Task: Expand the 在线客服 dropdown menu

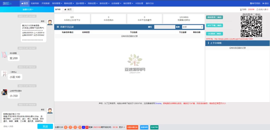Action: [116, 3]
